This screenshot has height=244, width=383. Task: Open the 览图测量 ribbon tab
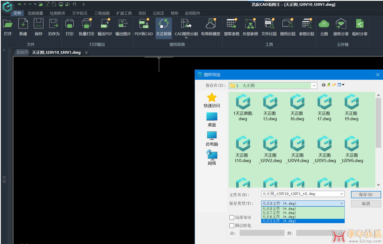pyautogui.click(x=35, y=13)
